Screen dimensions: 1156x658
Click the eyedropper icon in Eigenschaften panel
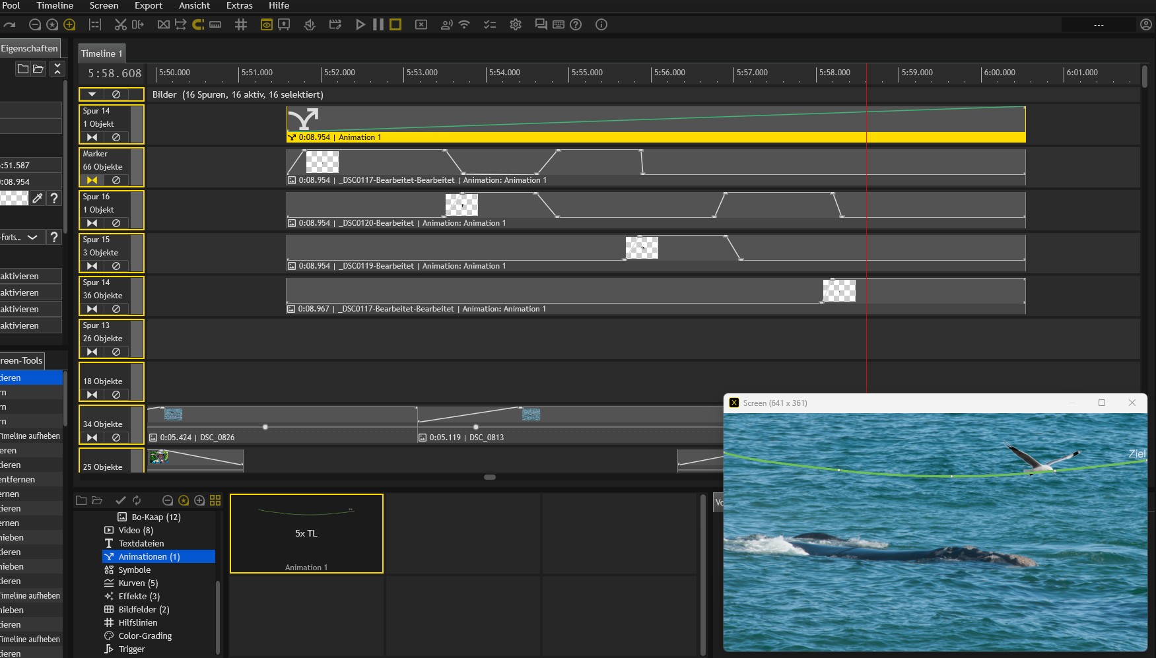click(x=38, y=198)
